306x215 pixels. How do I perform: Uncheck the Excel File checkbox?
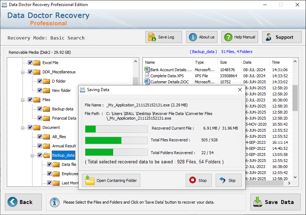[x=30, y=62]
